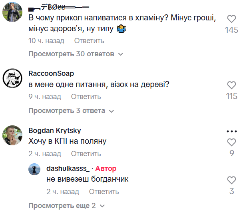249x220 pixels.
Task: Like dashulkasss_ author reply
Action: pos(232,180)
